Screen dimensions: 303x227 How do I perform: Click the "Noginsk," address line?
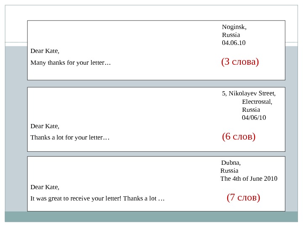coord(234,27)
